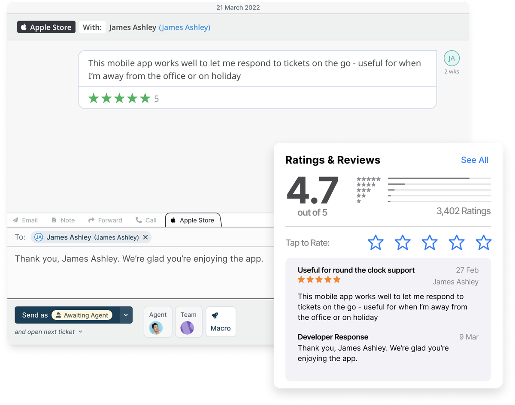The width and height of the screenshot is (515, 405).
Task: Click the orange stars on the review card
Action: coord(319,280)
